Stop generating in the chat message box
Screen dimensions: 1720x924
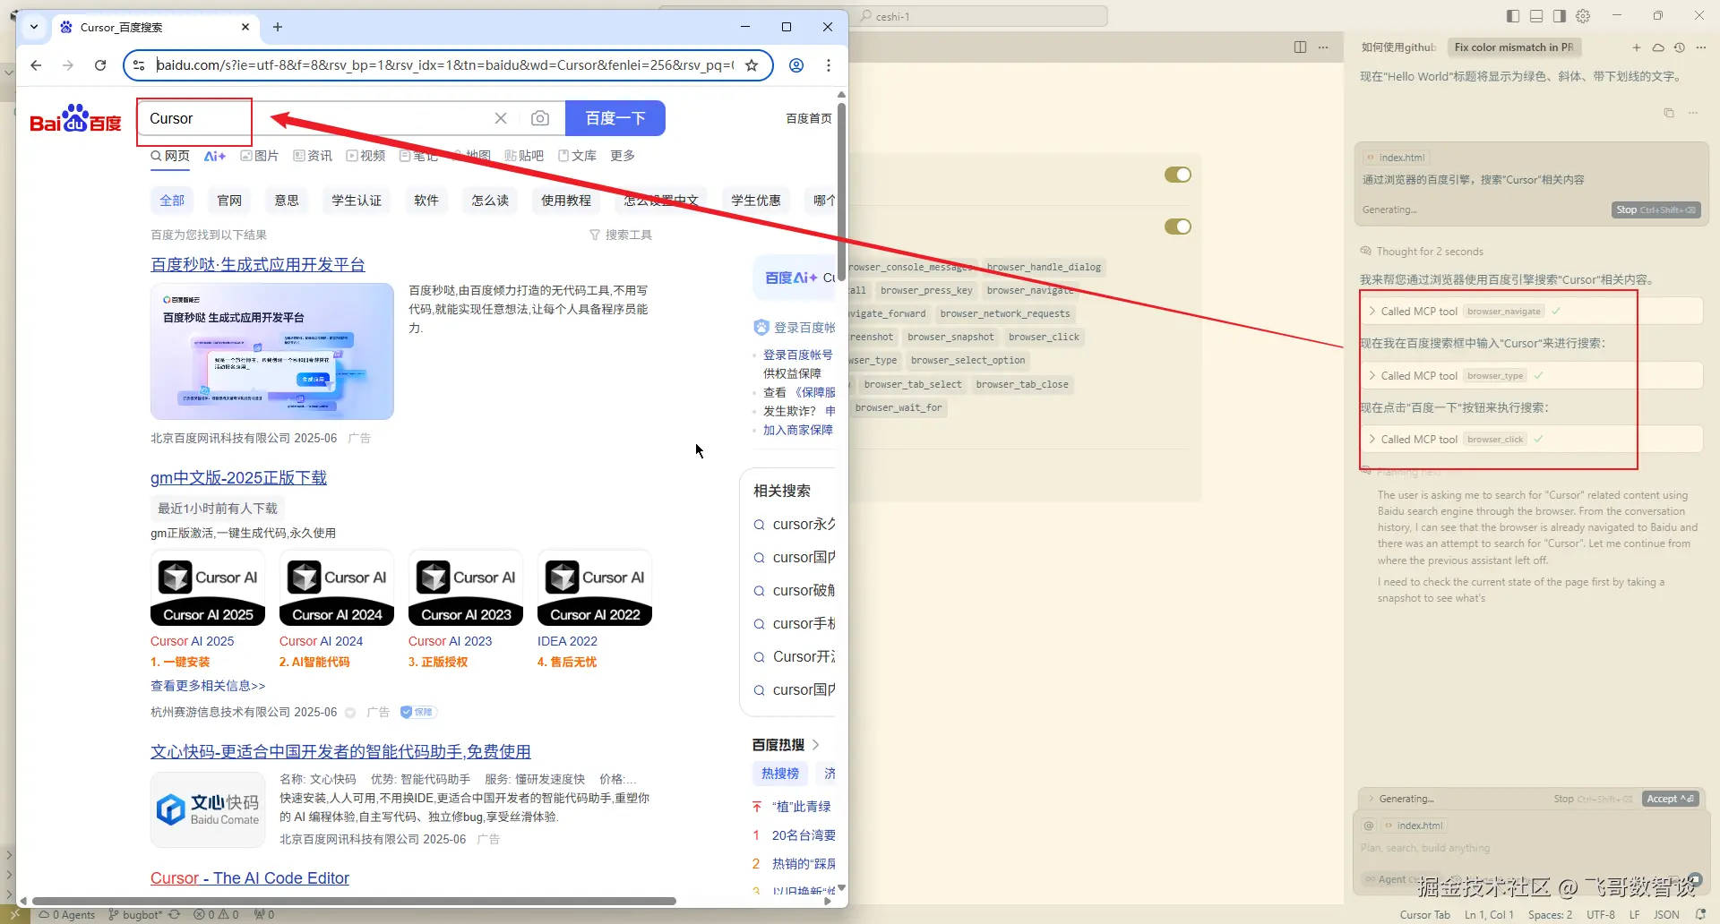click(1655, 210)
